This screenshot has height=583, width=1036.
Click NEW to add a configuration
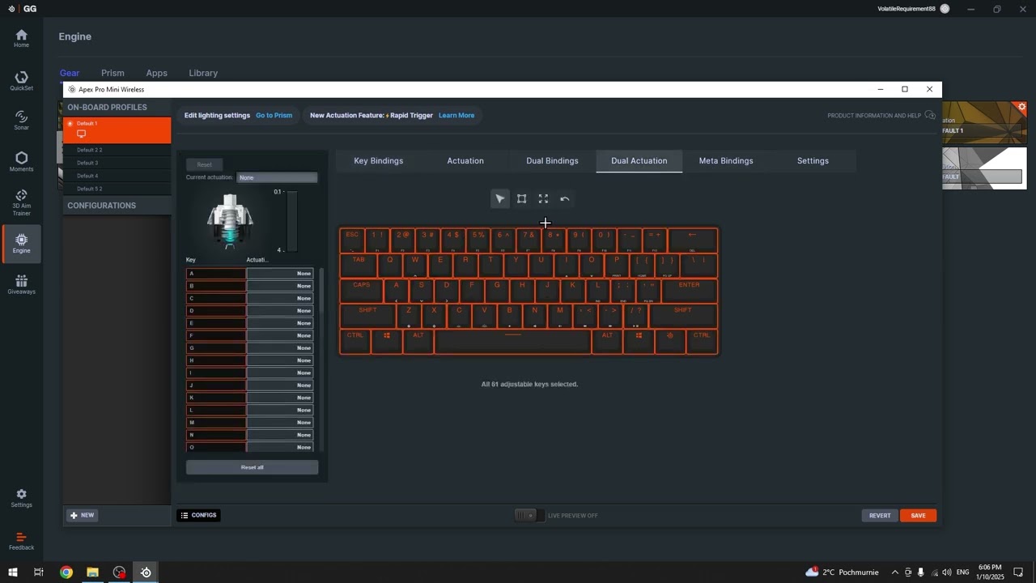click(x=83, y=515)
